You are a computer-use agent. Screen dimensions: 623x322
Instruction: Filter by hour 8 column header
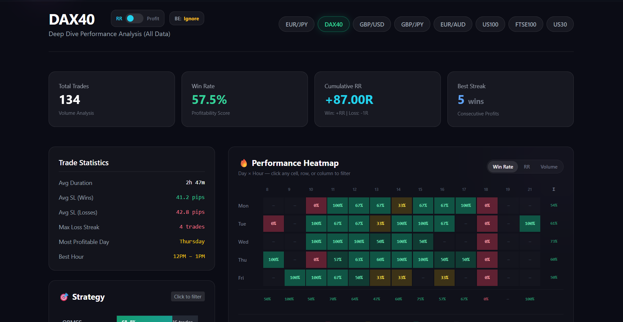(267, 189)
